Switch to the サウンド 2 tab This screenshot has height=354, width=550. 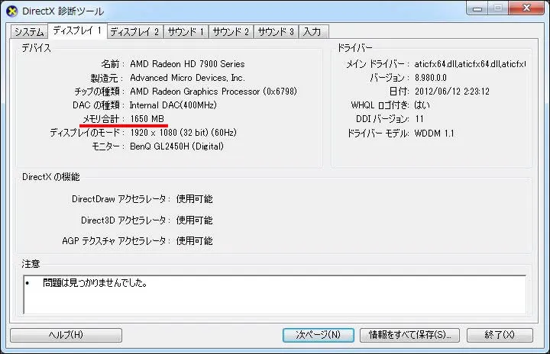point(231,32)
